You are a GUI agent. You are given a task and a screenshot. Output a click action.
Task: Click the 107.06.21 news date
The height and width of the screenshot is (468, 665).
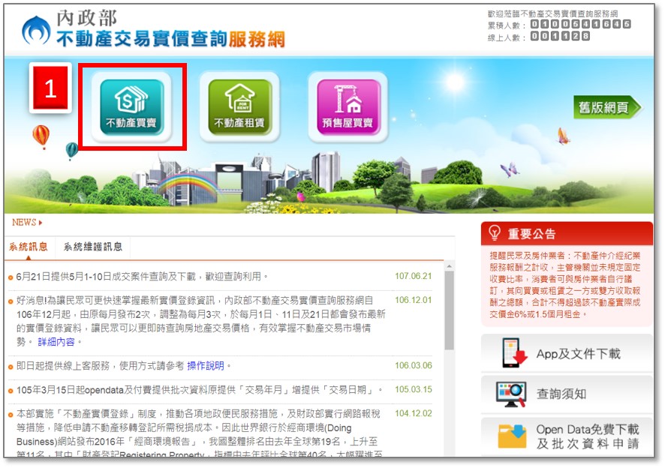413,276
